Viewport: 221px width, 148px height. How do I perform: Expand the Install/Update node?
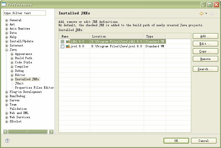(7, 41)
